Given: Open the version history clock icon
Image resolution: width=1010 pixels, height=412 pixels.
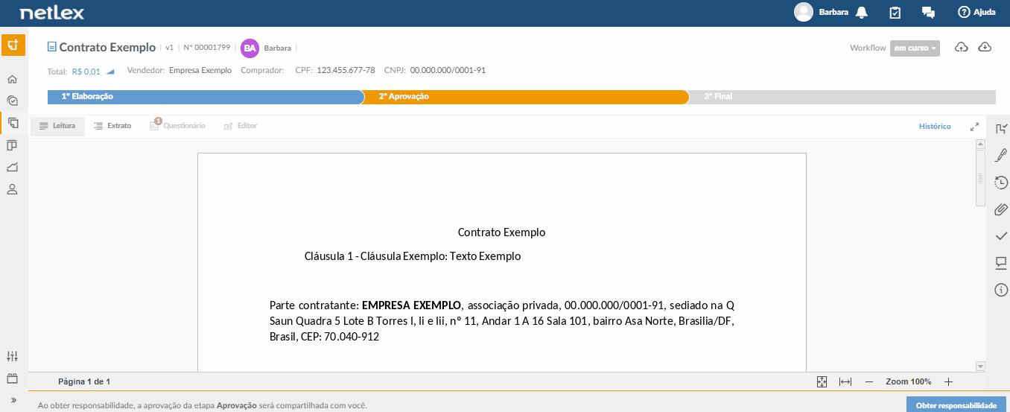Looking at the screenshot, I should (1001, 182).
